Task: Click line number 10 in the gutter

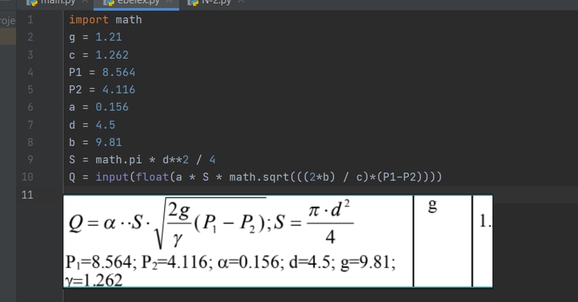Action: 27,177
